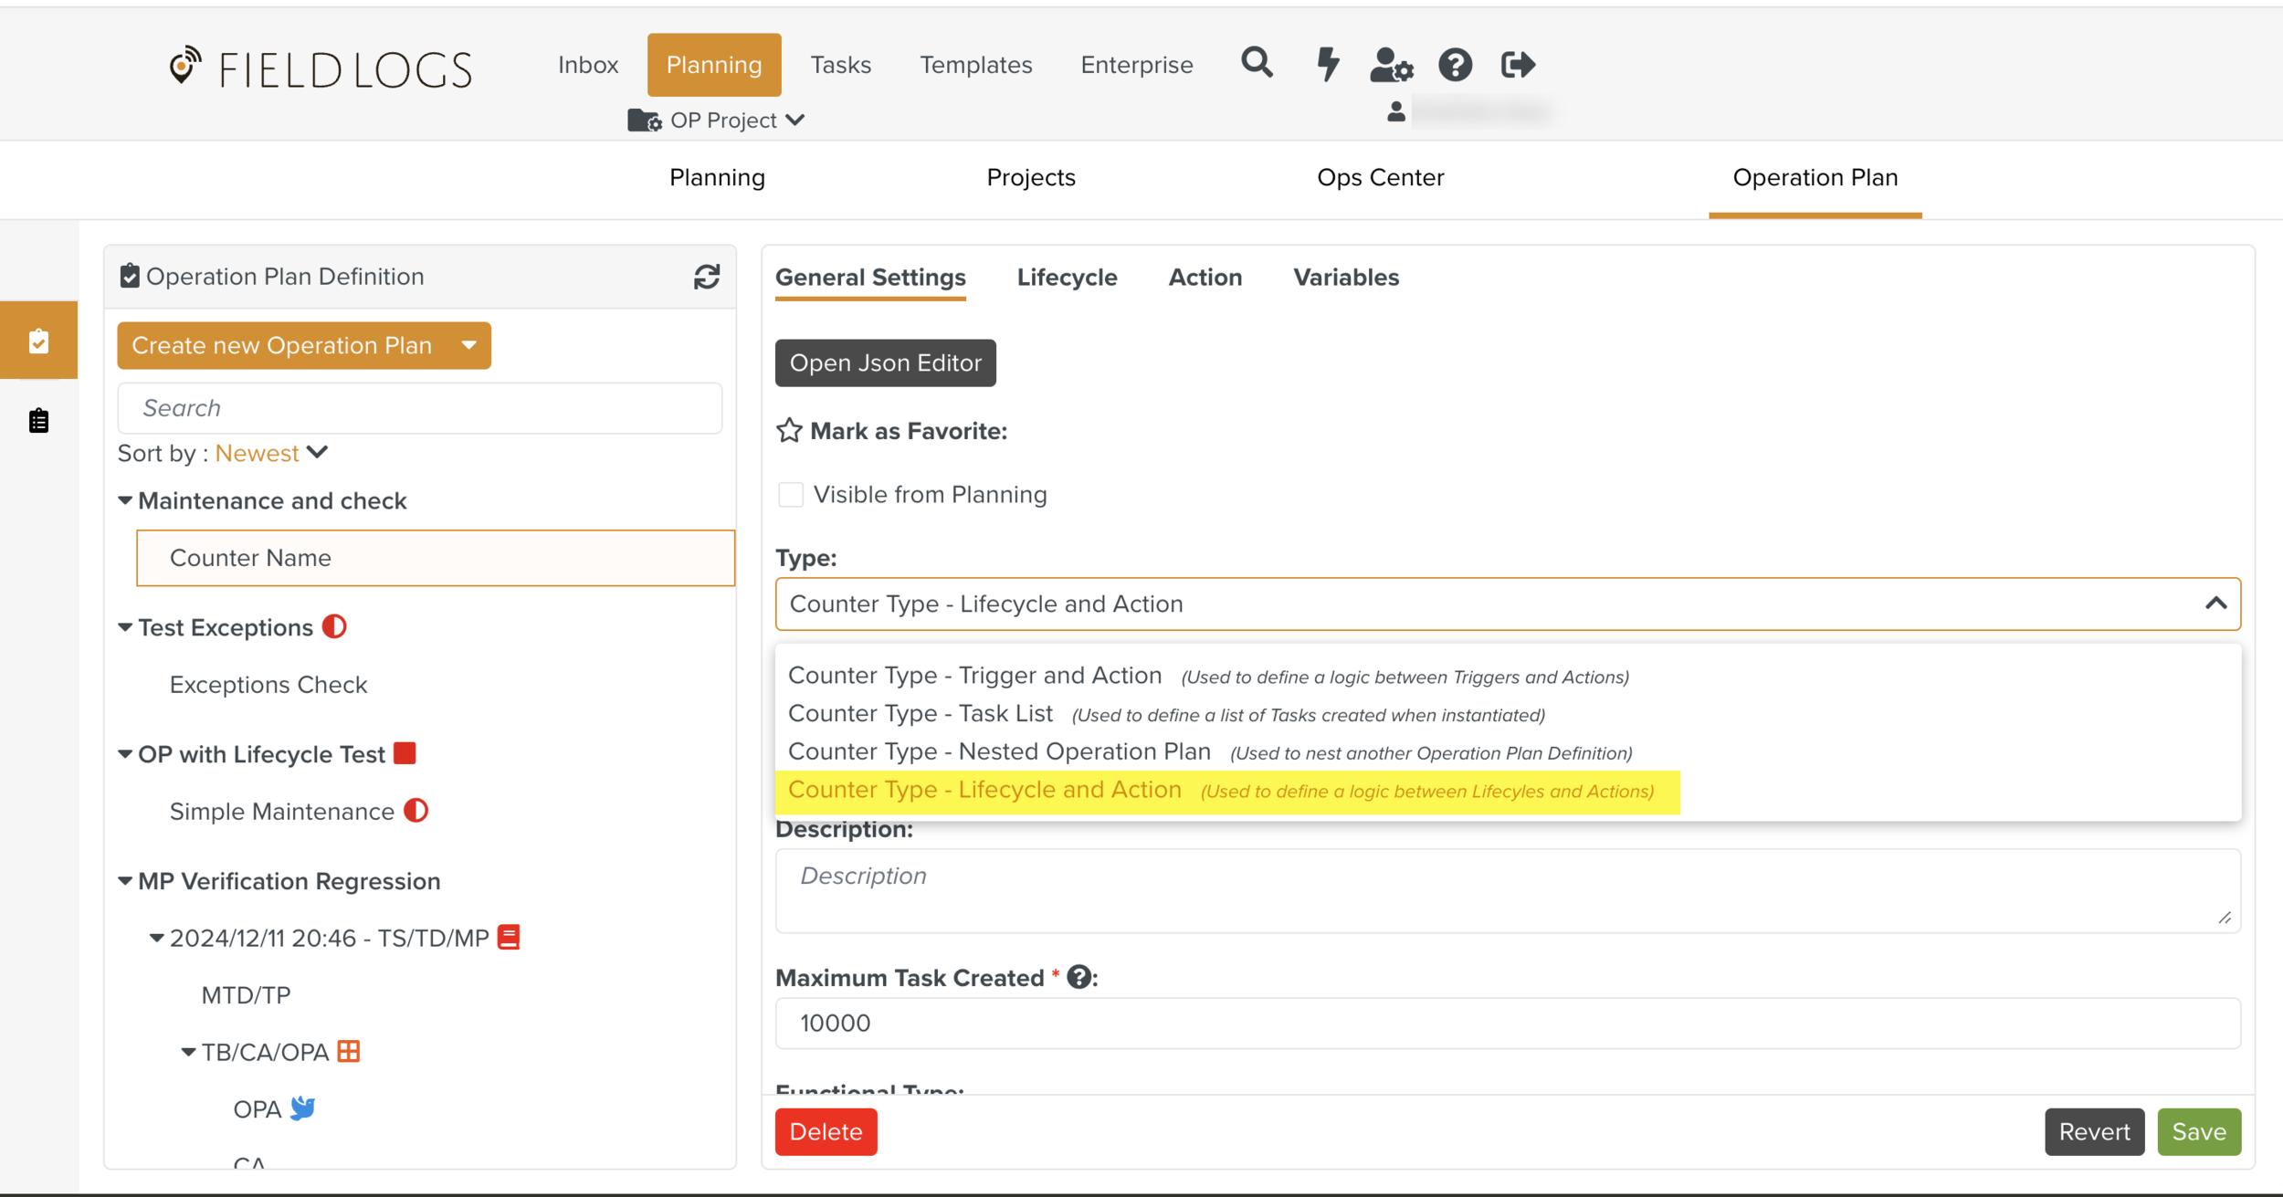Image resolution: width=2283 pixels, height=1197 pixels.
Task: Refresh the Operation Plan Definition list
Action: [x=707, y=277]
